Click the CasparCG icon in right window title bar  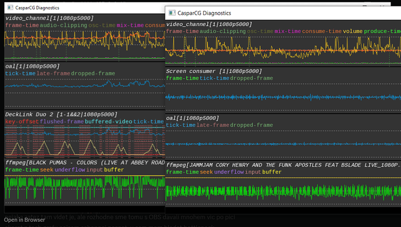pyautogui.click(x=172, y=13)
